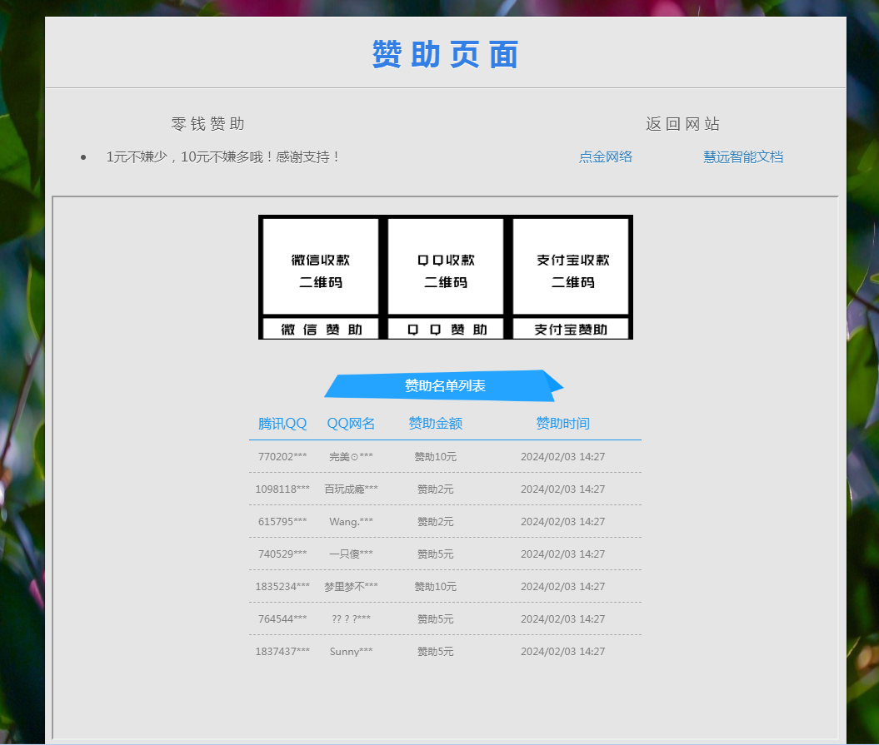
Task: Select the 微信赞助 tab
Action: click(321, 330)
